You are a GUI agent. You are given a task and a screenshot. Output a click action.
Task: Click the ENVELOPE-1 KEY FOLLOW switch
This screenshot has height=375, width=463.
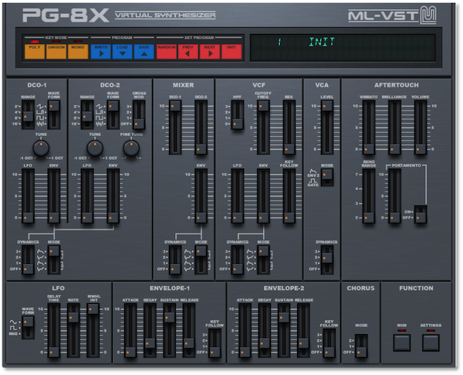pos(215,343)
